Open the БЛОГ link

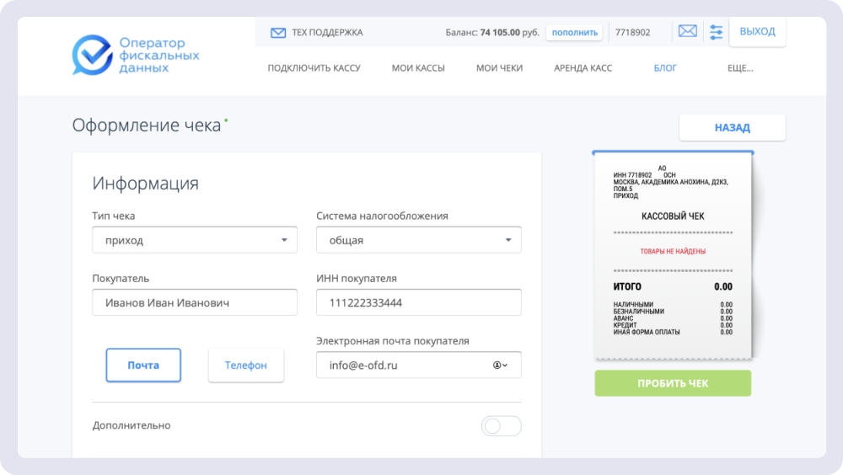tap(665, 68)
